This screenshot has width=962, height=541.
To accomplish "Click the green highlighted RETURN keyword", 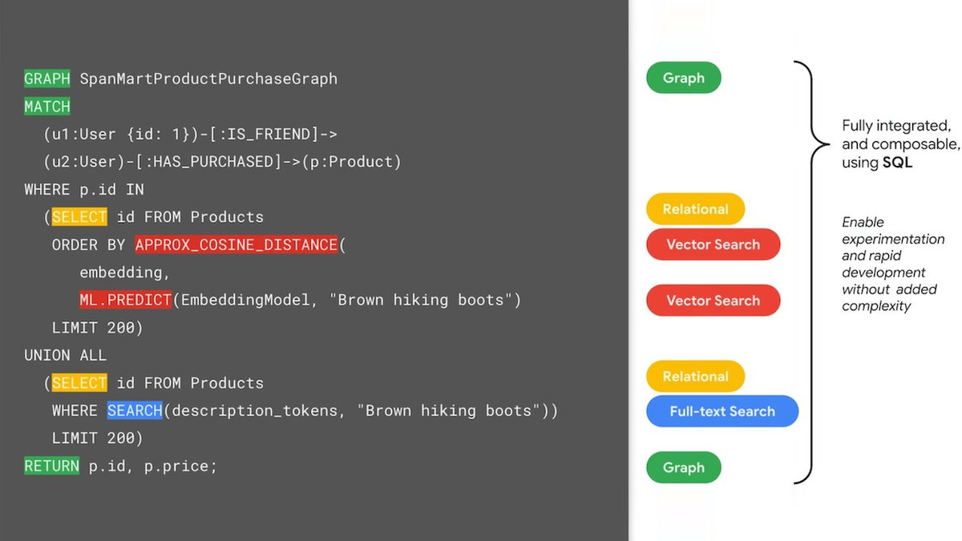I will pyautogui.click(x=52, y=466).
